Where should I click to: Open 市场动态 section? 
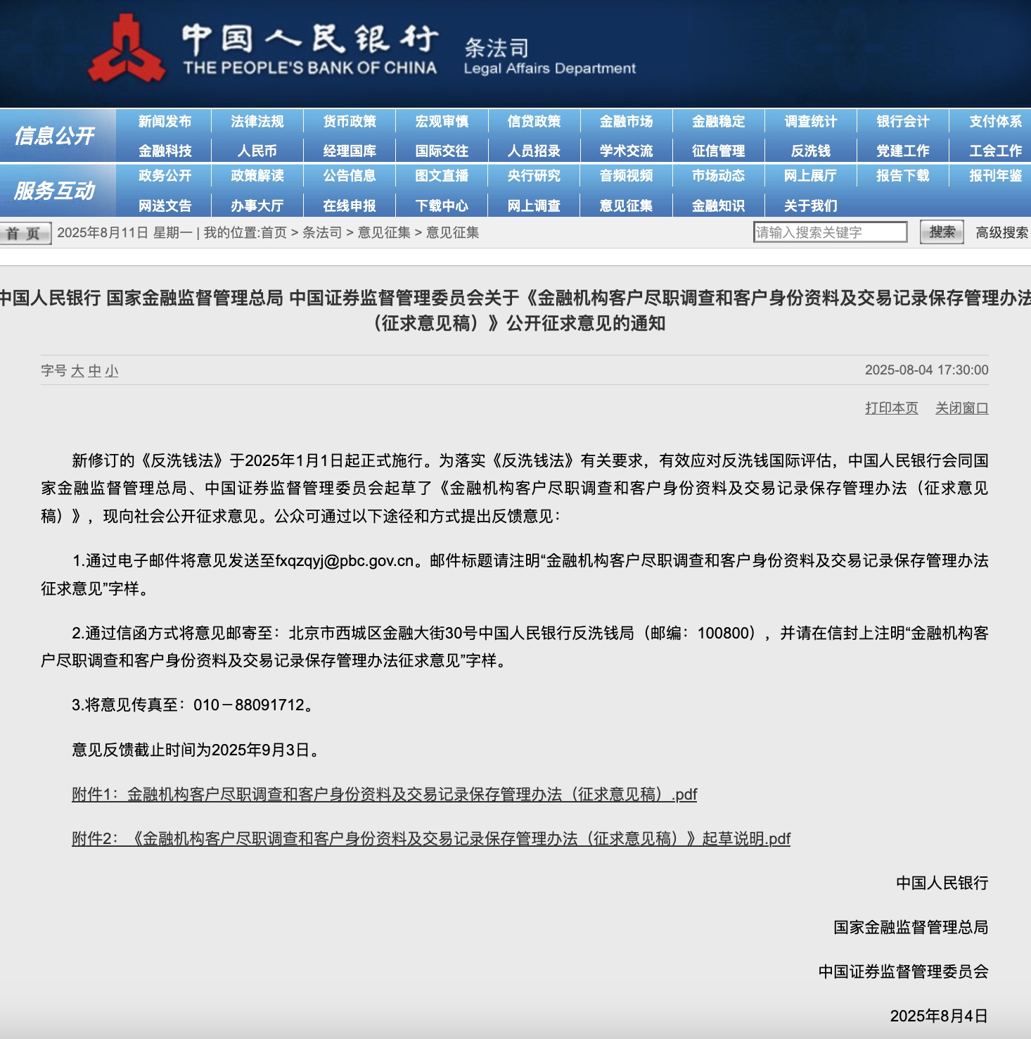(x=718, y=175)
